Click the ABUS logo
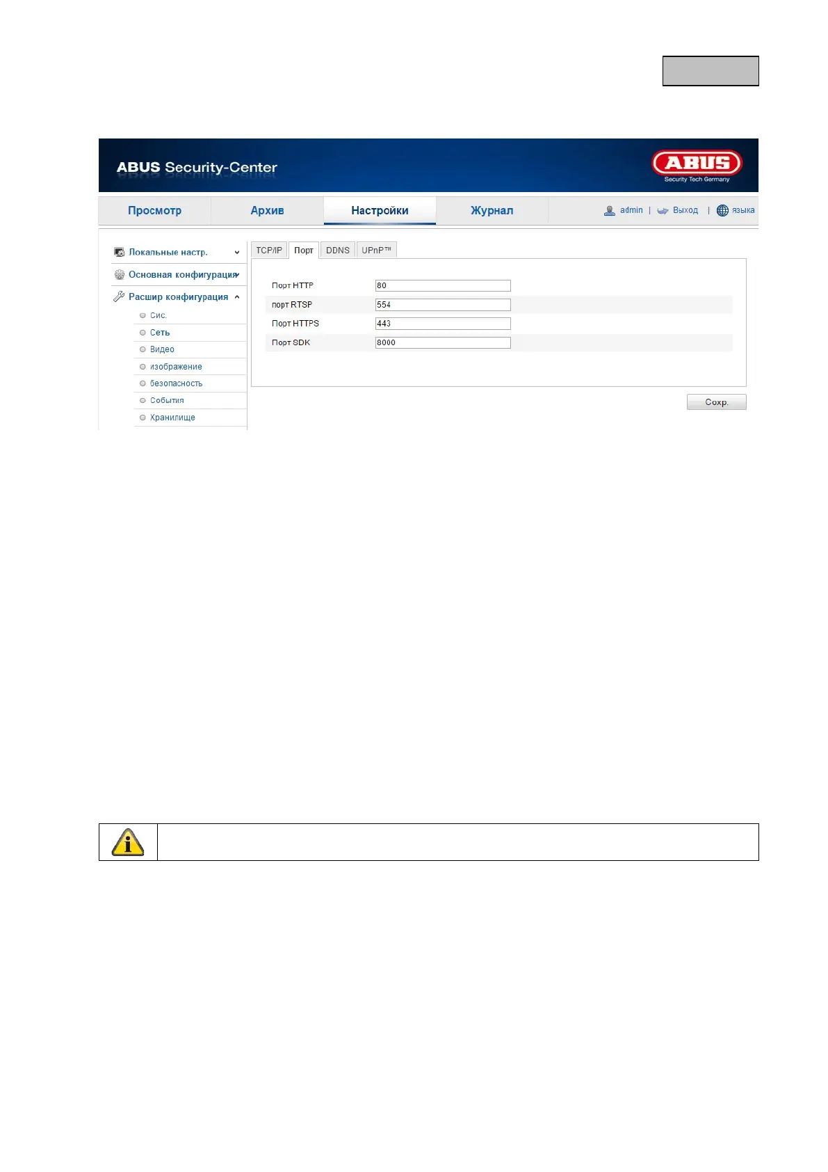 tap(697, 166)
